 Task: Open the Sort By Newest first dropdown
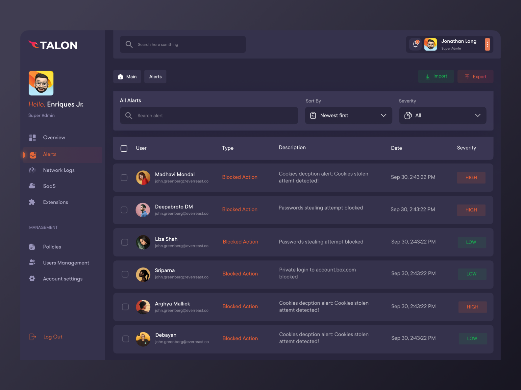coord(349,116)
